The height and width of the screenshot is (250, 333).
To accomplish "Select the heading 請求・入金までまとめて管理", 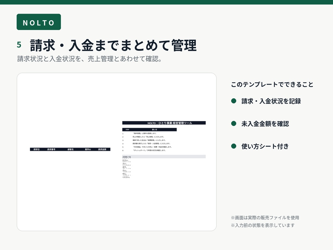I will [113, 45].
